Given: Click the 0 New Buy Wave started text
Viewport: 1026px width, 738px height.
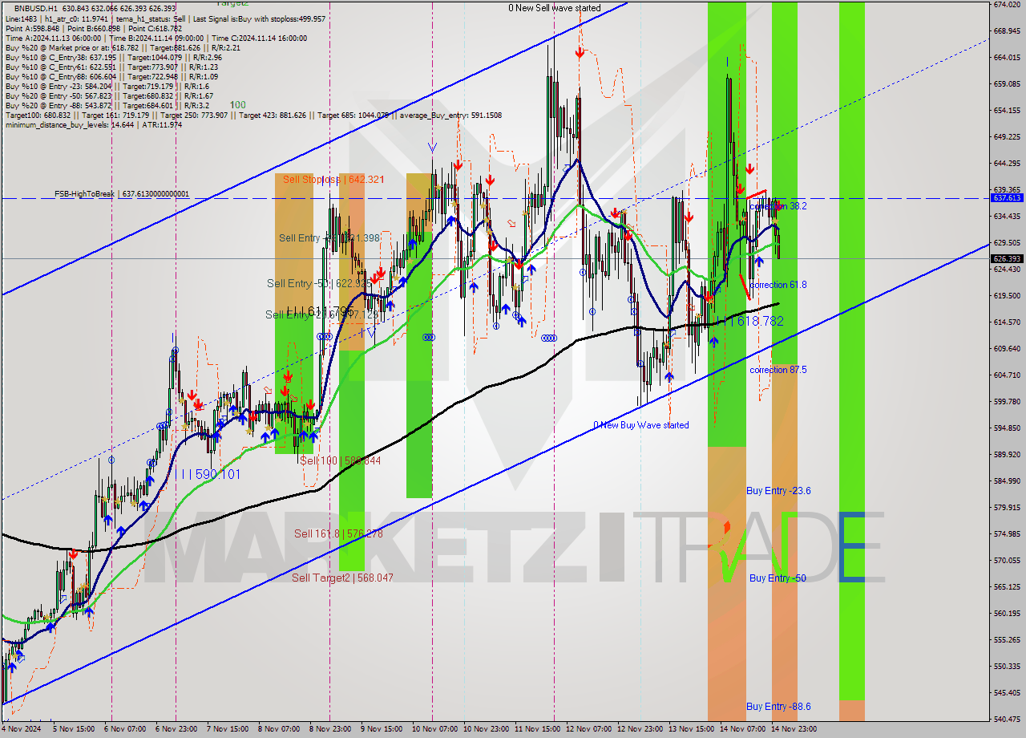Looking at the screenshot, I should point(641,425).
